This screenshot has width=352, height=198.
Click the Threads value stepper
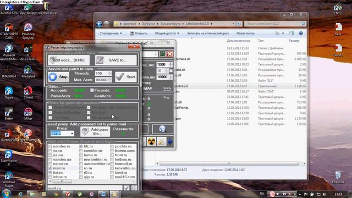click(109, 73)
